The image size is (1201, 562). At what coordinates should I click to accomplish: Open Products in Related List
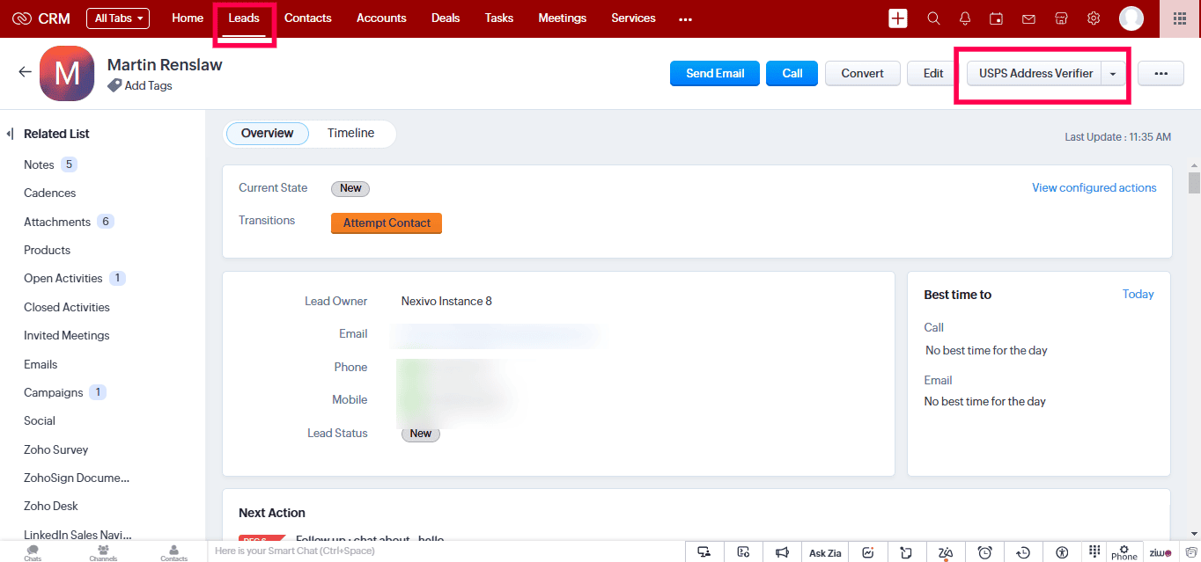(x=48, y=251)
